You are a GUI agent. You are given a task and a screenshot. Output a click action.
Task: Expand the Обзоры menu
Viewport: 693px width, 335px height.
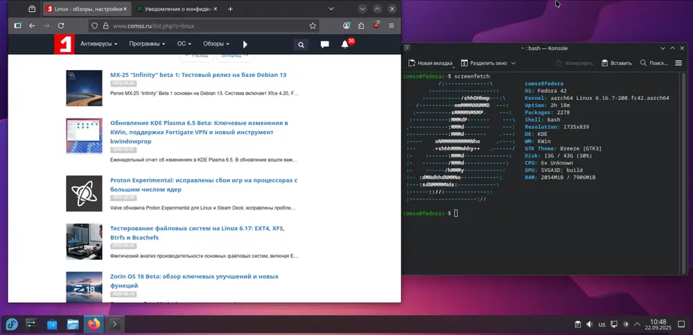216,44
